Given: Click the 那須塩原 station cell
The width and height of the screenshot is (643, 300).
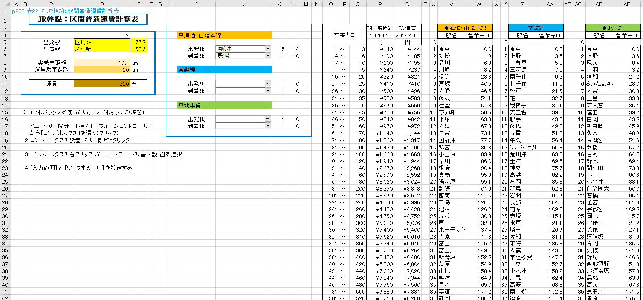Looking at the screenshot, I should [x=599, y=271].
